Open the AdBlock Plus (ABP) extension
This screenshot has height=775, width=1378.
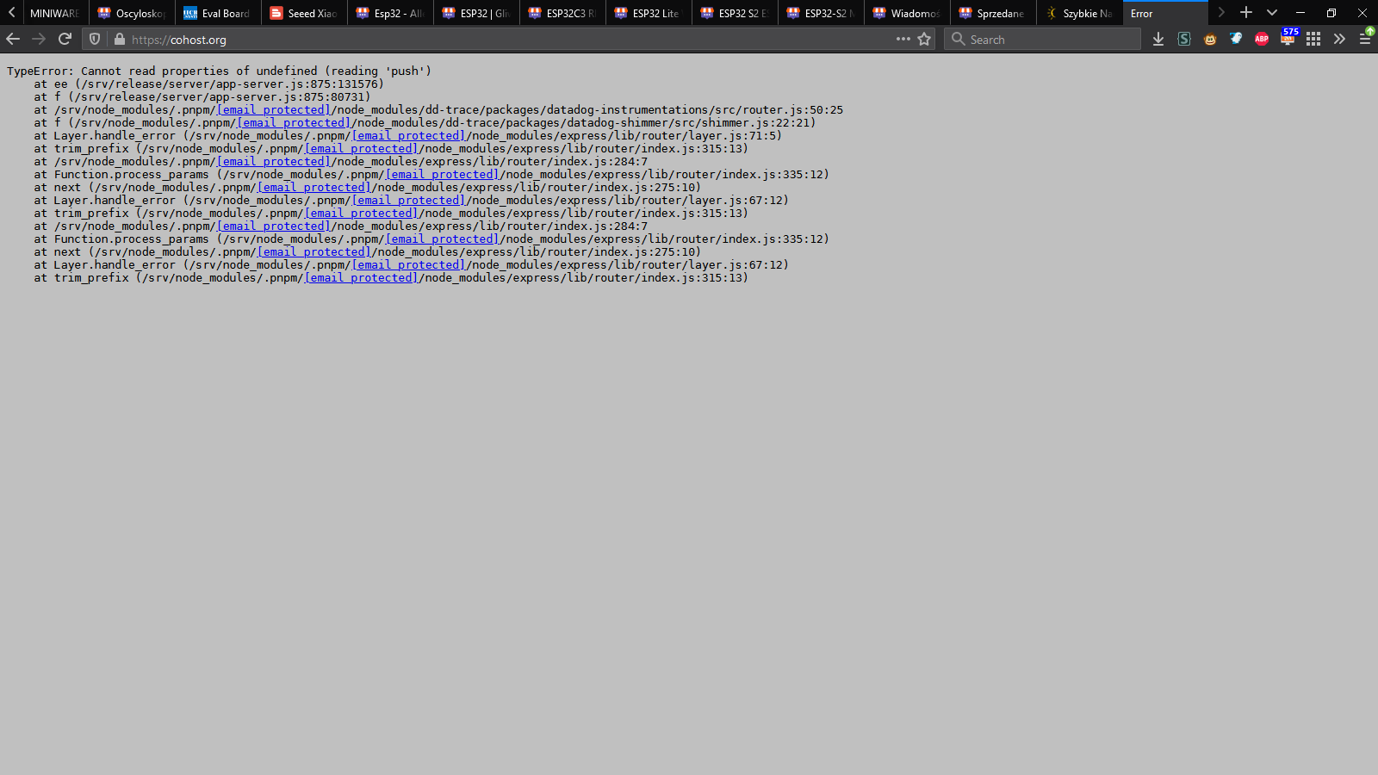click(1262, 39)
